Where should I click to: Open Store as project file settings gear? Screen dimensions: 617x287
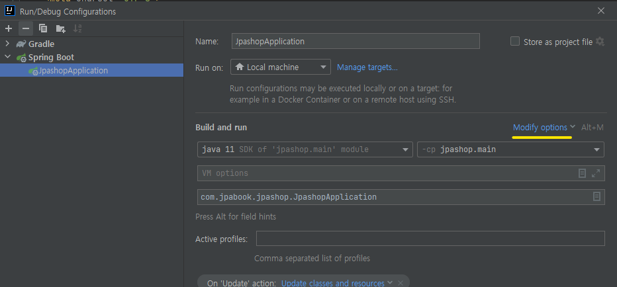point(600,41)
